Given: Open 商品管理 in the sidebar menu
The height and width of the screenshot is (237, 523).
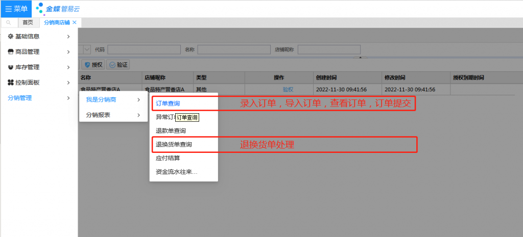Looking at the screenshot, I should tap(28, 51).
